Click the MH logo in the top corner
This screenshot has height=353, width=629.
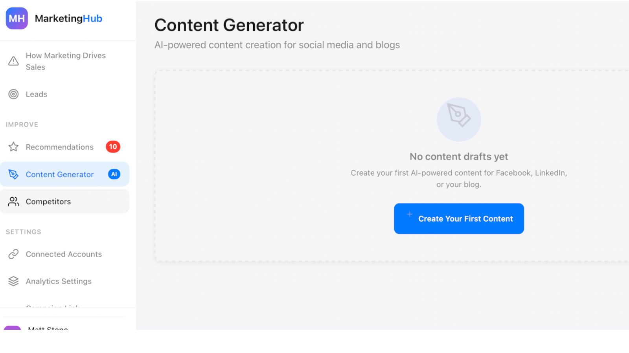(x=17, y=18)
